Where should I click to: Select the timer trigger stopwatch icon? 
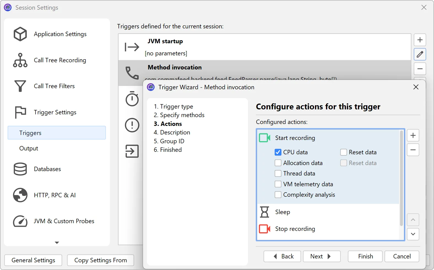pos(132,99)
